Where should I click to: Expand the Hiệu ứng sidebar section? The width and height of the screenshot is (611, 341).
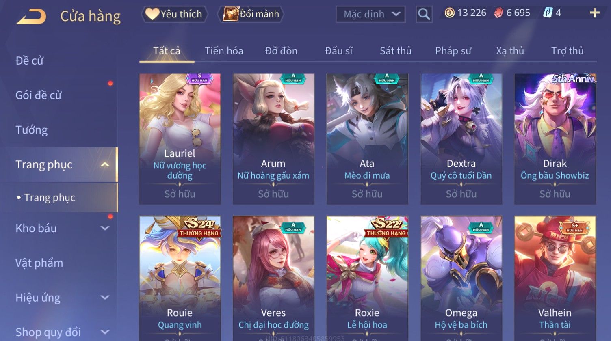tap(105, 298)
